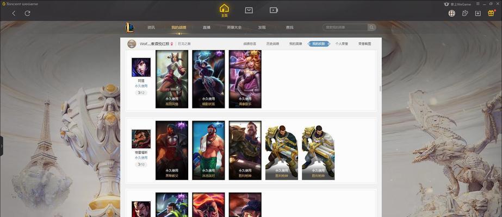Screen dimensions: 502x217
Task: Open Ahri's 高丽风情 skin card
Action: tap(172, 79)
